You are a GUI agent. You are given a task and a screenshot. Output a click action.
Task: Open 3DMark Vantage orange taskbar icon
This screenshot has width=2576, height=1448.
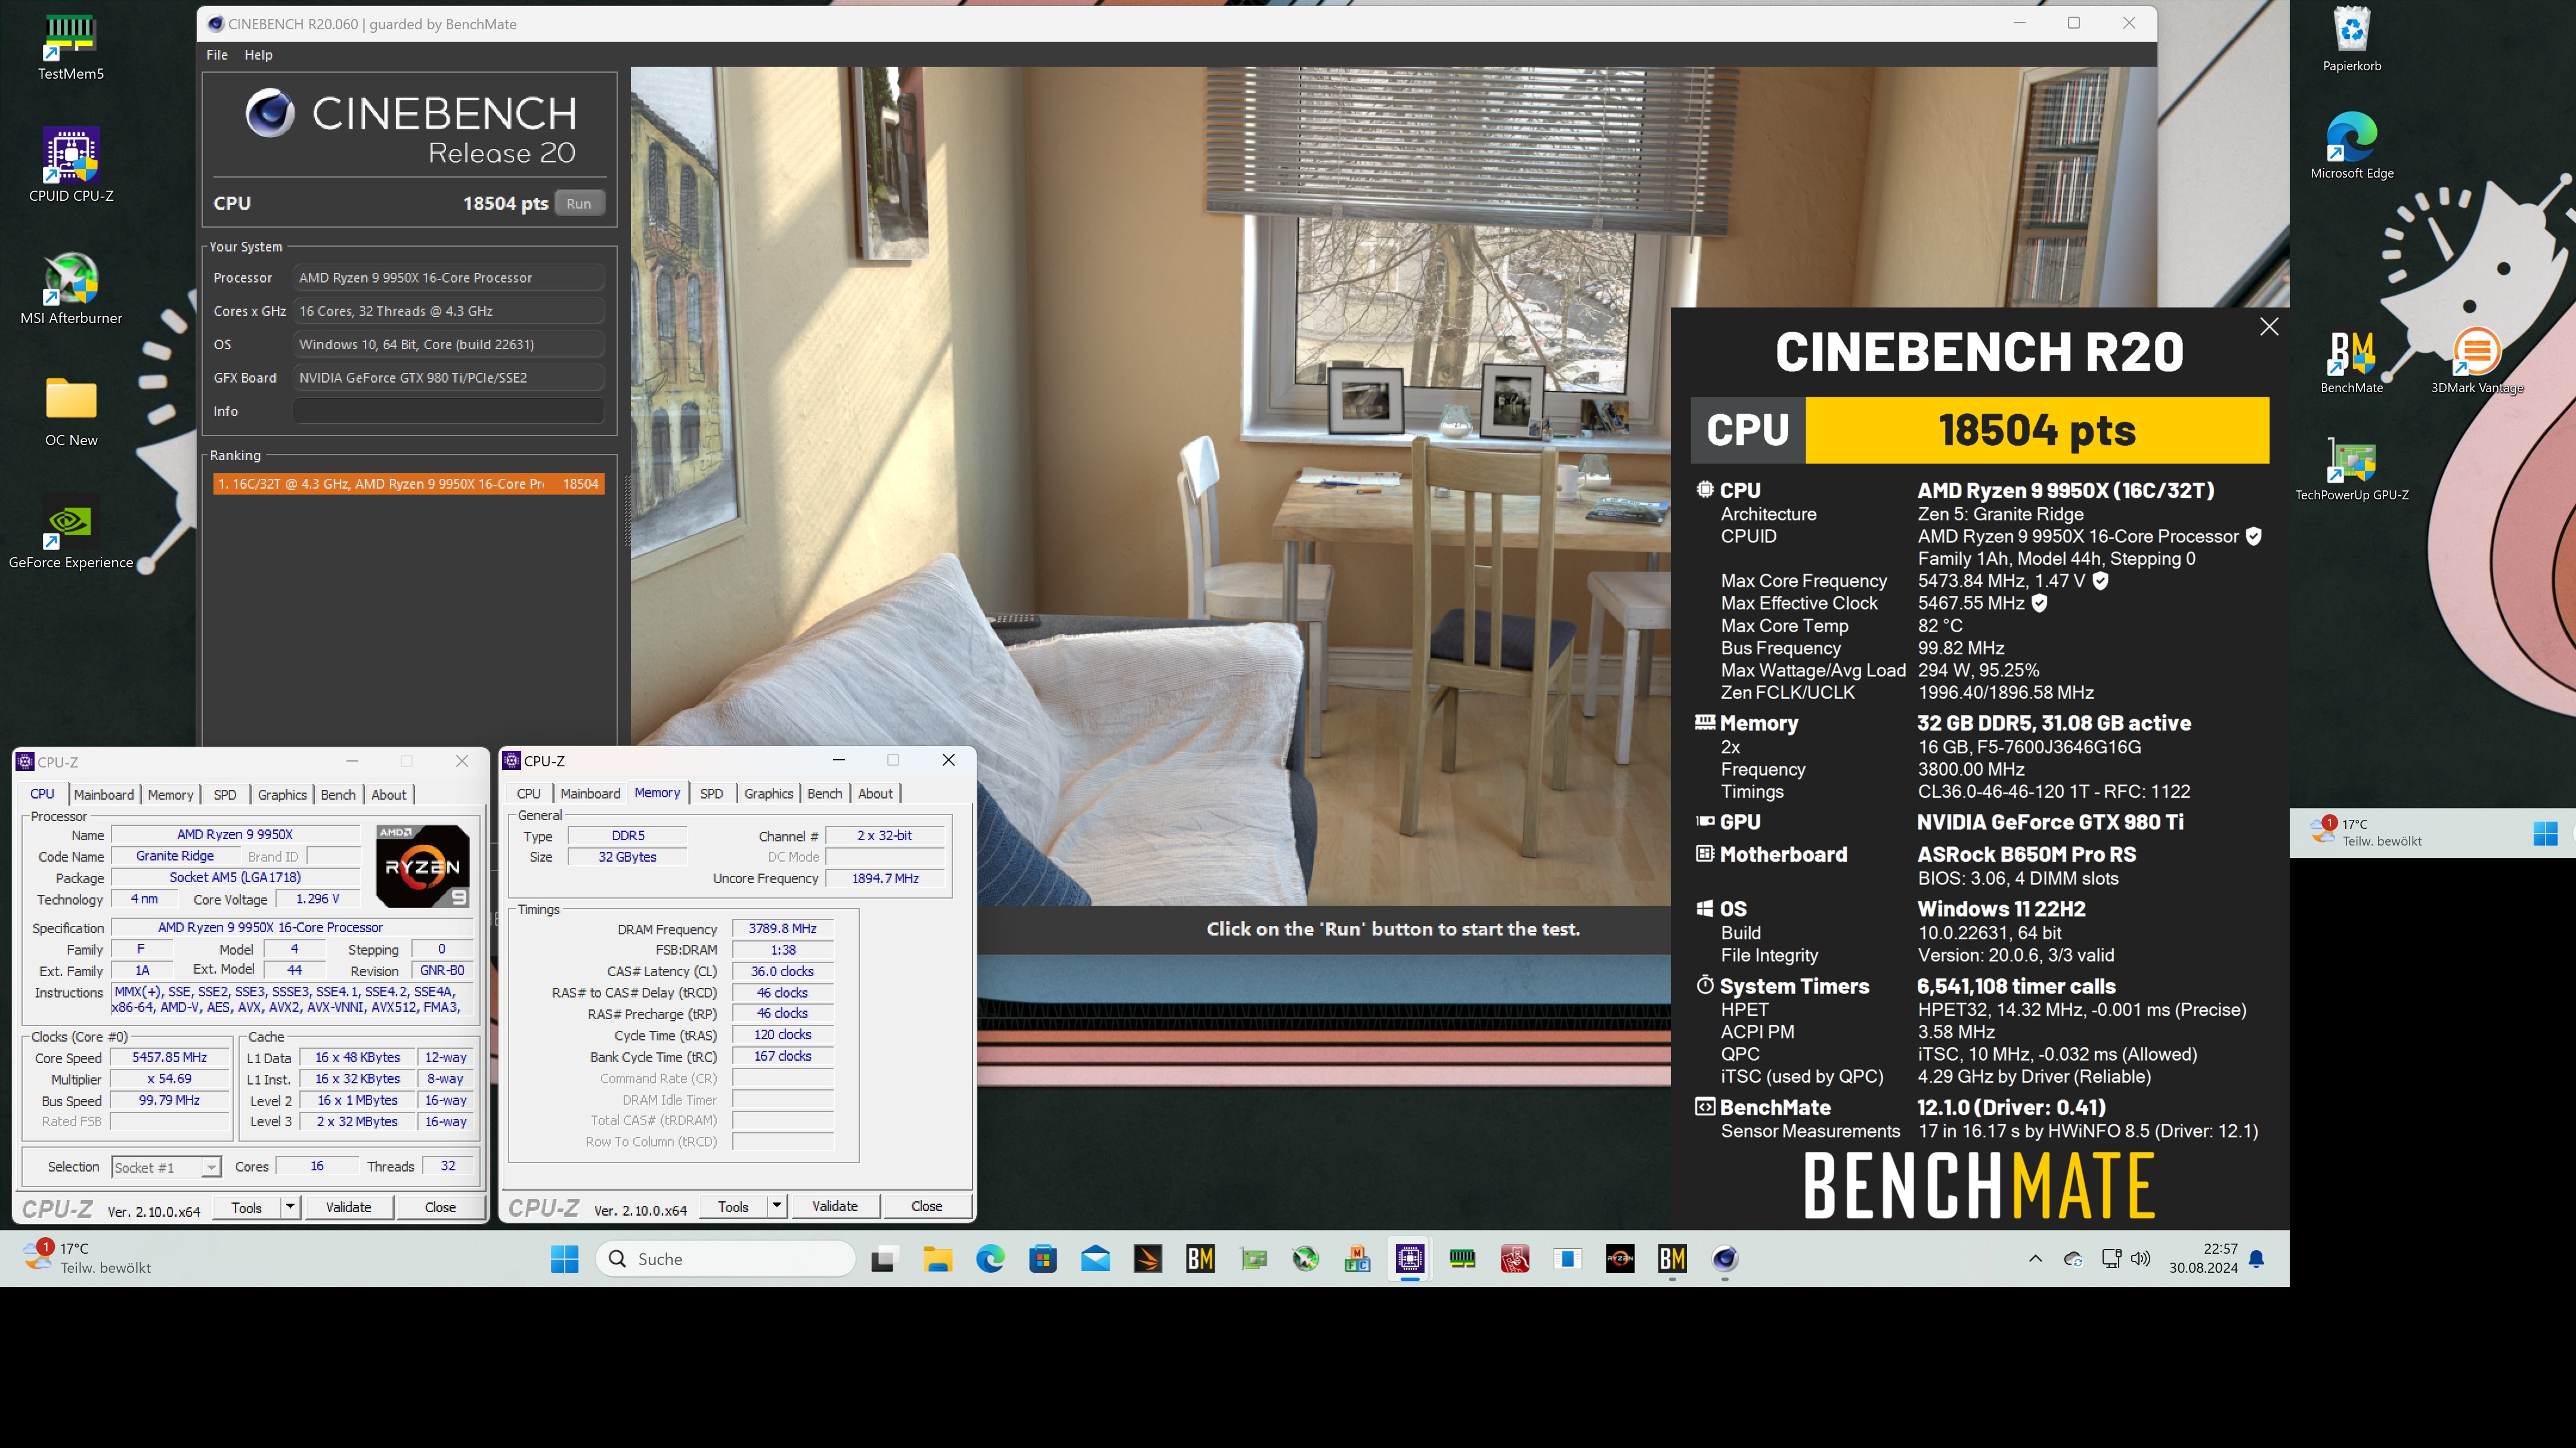[x=1148, y=1258]
